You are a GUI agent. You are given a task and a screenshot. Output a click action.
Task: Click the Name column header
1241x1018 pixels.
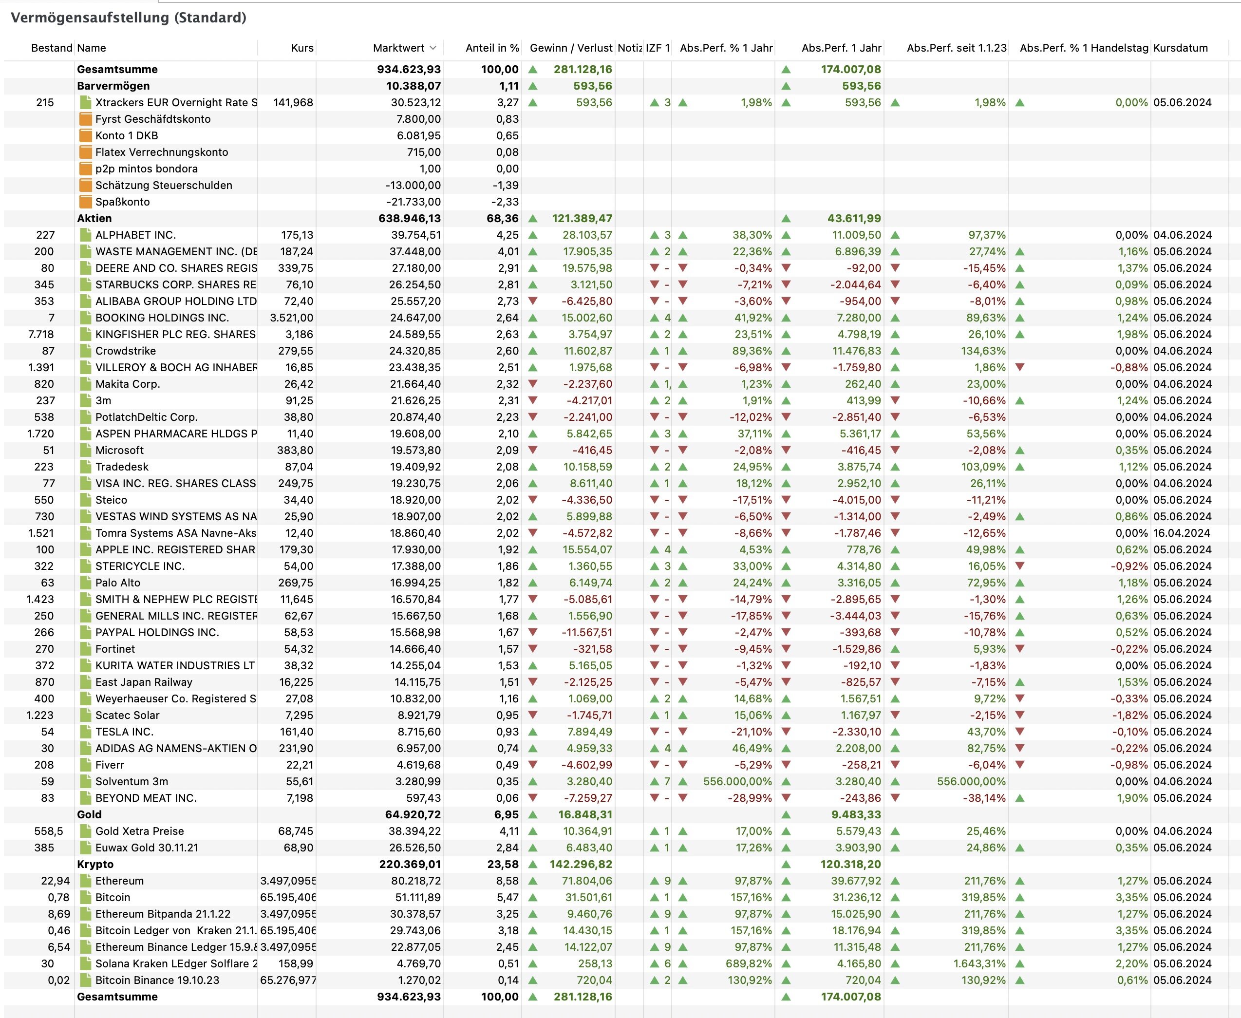tap(92, 48)
